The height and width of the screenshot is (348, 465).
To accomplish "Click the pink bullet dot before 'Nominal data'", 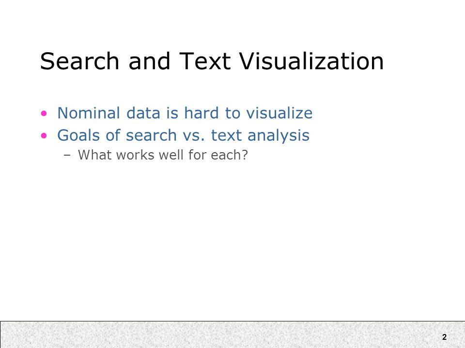I will pos(44,113).
